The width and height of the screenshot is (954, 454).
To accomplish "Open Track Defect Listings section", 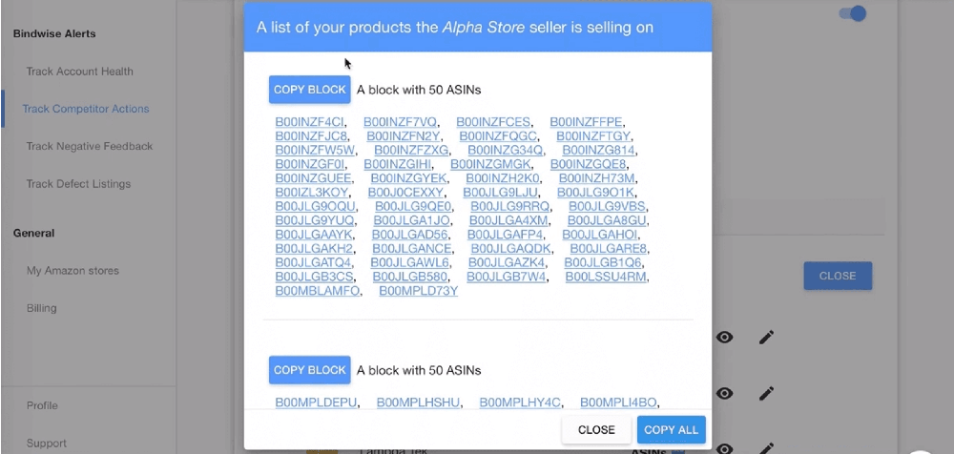I will pyautogui.click(x=78, y=184).
